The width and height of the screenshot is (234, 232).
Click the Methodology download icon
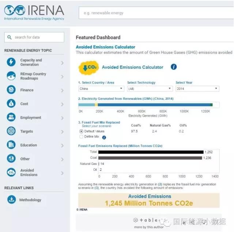coord(11,200)
